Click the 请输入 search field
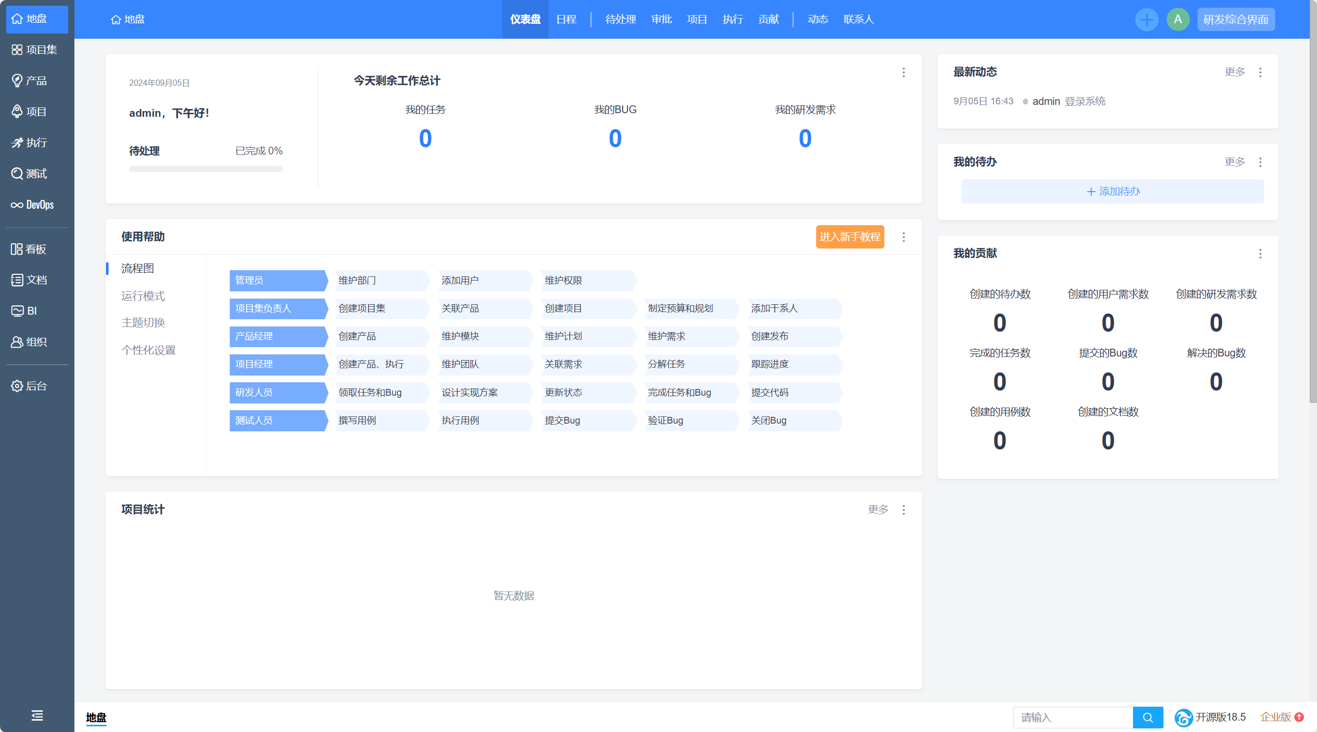Viewport: 1317px width, 732px height. 1073,718
